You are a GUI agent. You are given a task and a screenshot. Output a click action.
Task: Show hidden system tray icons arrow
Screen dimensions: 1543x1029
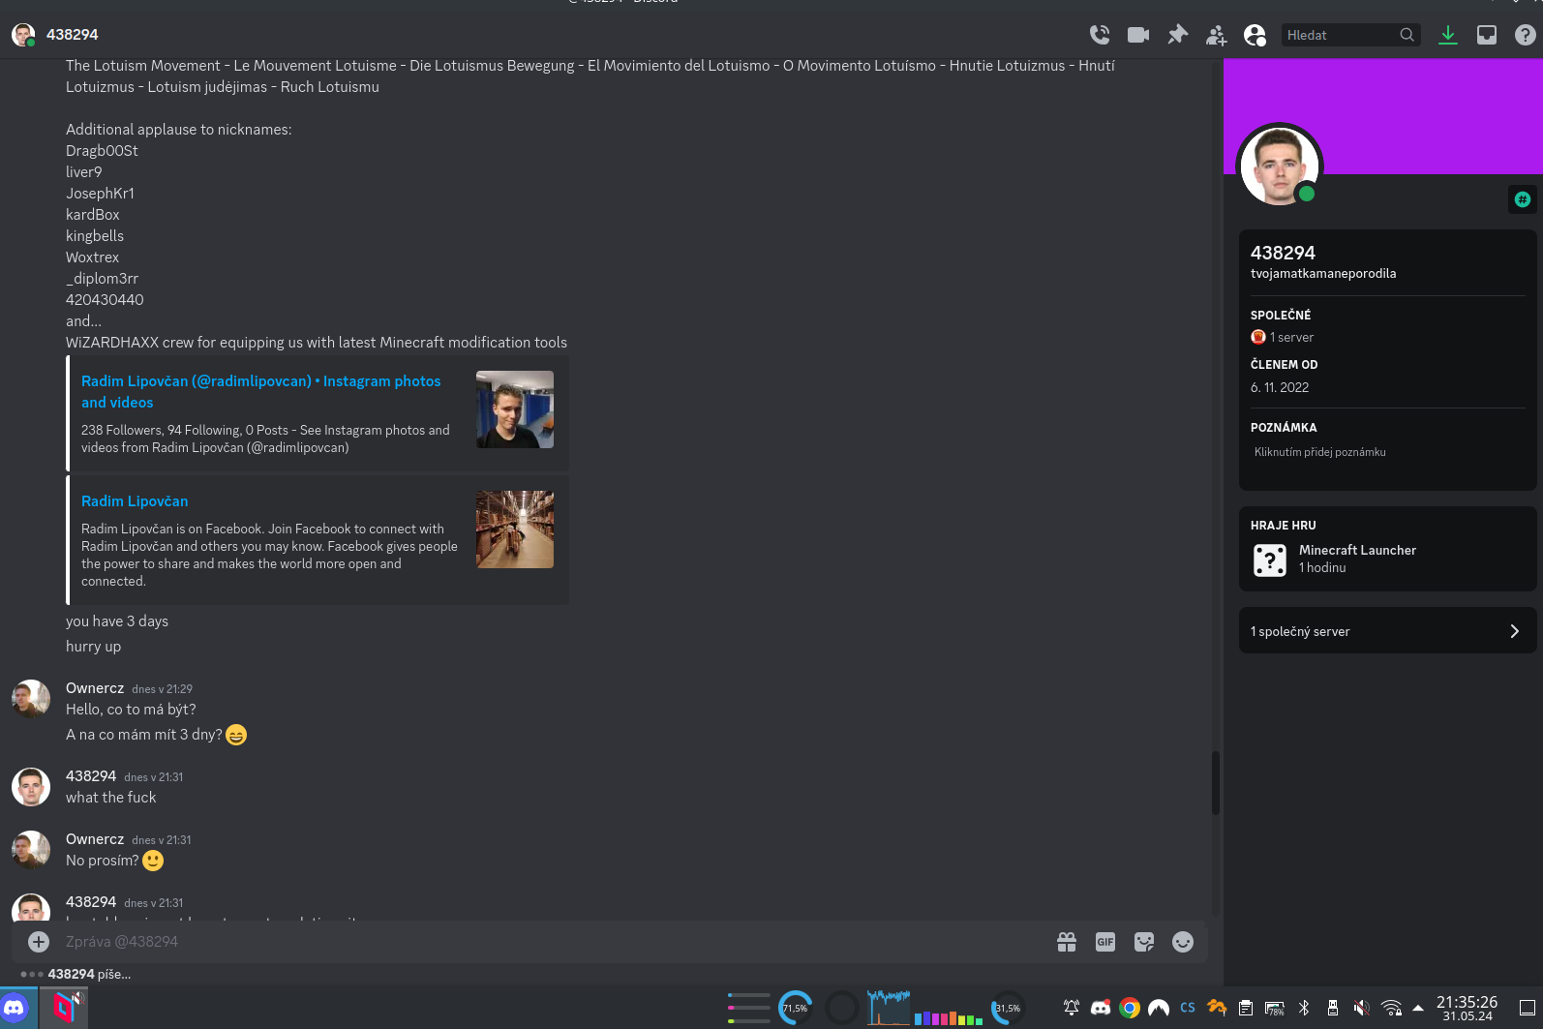1418,1008
